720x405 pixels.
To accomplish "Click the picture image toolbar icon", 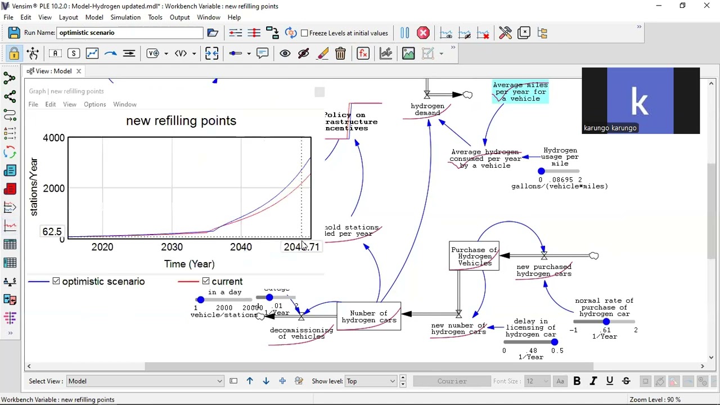I will [408, 53].
